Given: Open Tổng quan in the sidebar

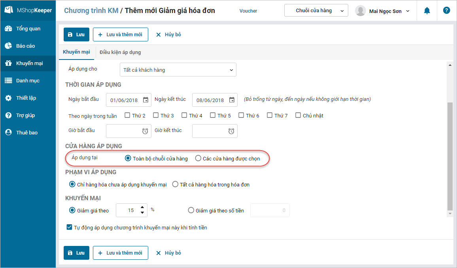Looking at the screenshot, I should 28,29.
